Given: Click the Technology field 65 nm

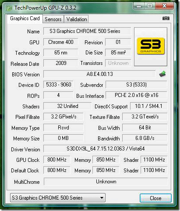Looking at the screenshot, I should (x=61, y=53).
